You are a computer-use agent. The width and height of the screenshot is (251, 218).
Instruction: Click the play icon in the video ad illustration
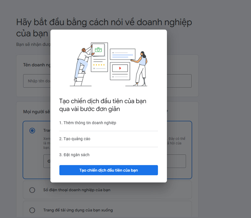pos(120,69)
